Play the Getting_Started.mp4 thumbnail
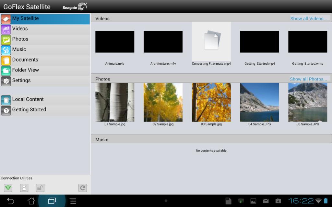 pyautogui.click(x=260, y=42)
